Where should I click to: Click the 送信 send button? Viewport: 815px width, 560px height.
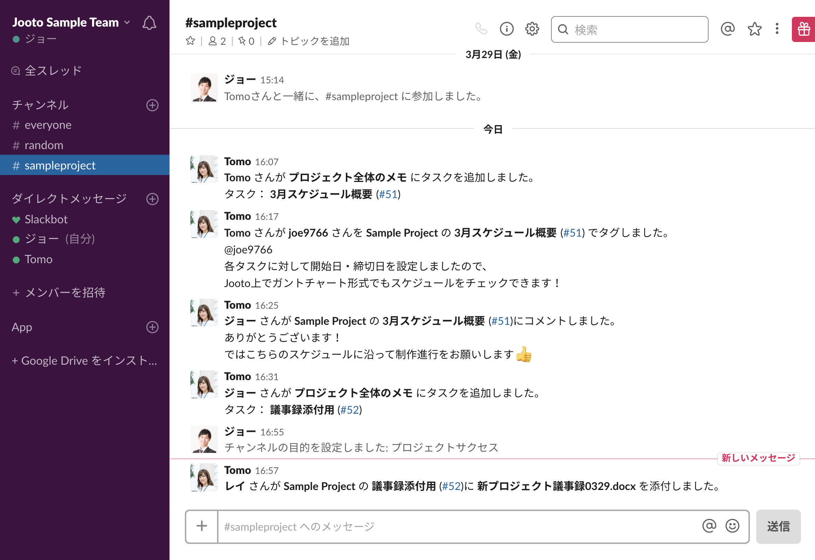click(778, 526)
